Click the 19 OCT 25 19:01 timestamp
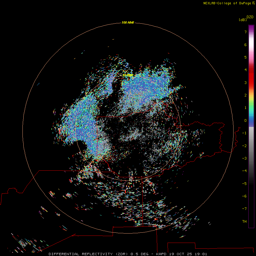The width and height of the screenshot is (256, 256). coord(188,254)
